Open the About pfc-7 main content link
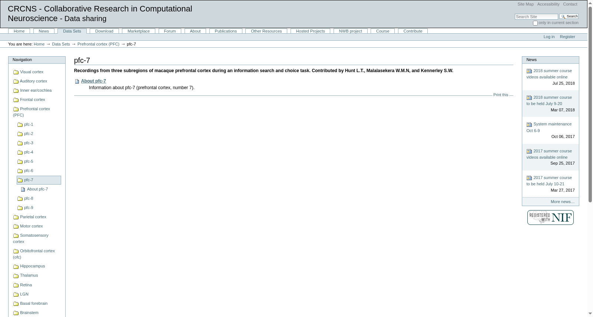 pyautogui.click(x=93, y=81)
